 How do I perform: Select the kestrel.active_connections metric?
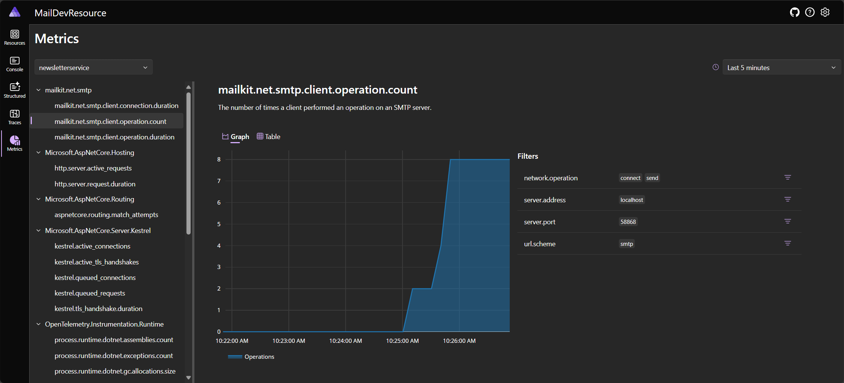(92, 246)
